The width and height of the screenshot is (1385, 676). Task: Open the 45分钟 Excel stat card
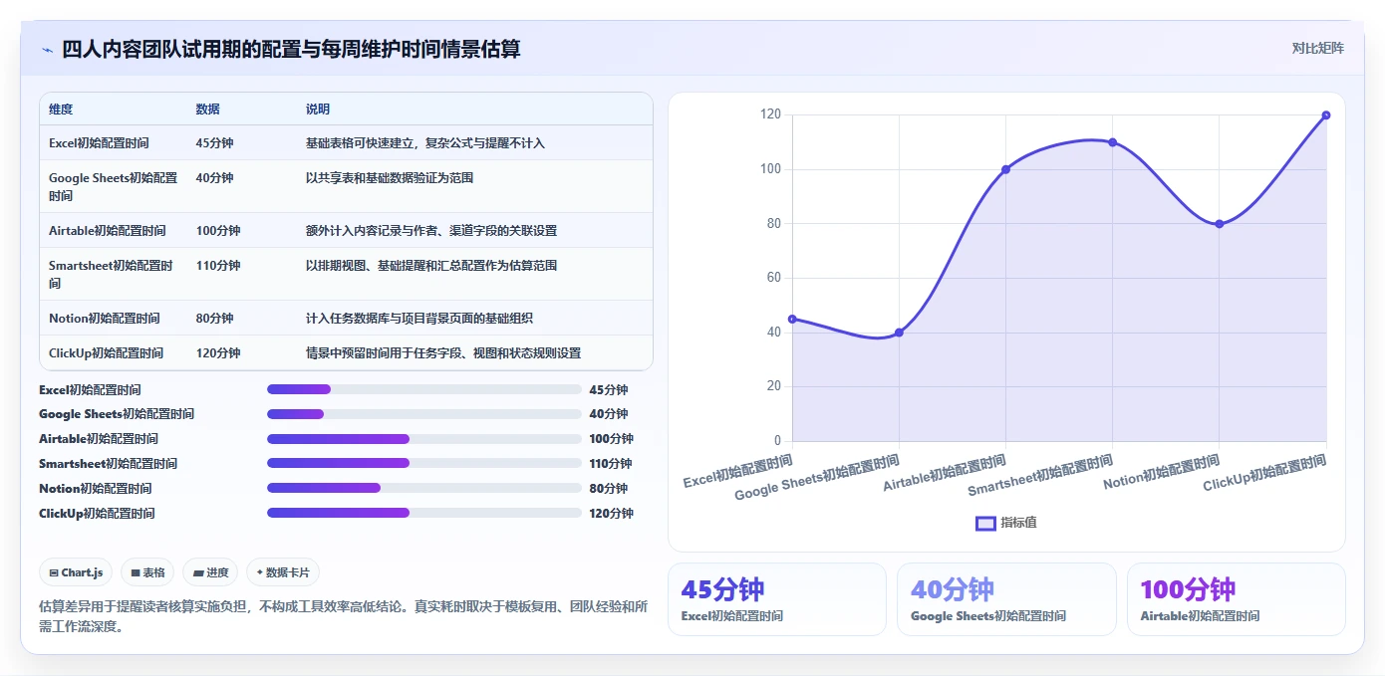pos(776,599)
